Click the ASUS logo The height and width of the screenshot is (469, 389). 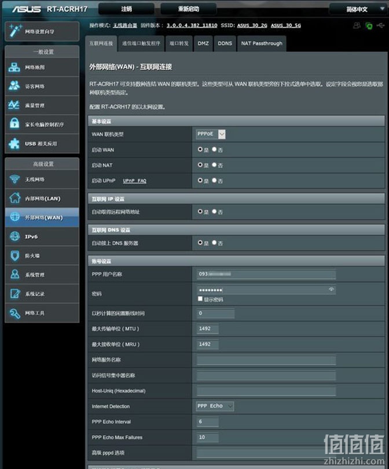tap(27, 9)
